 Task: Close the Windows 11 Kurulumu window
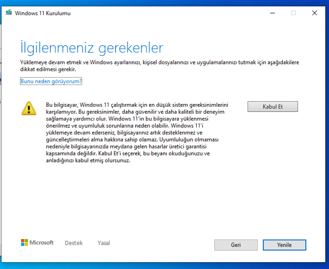(x=314, y=13)
